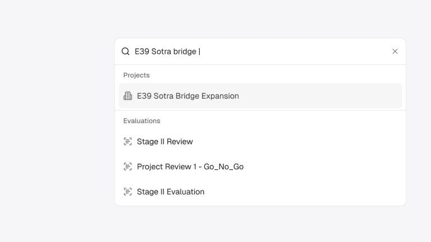Click blank right side of highlighted project row
This screenshot has height=242, width=431.
pos(337,96)
